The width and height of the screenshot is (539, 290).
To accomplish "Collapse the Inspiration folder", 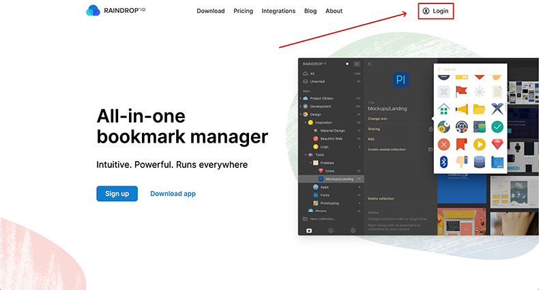I will tap(306, 122).
